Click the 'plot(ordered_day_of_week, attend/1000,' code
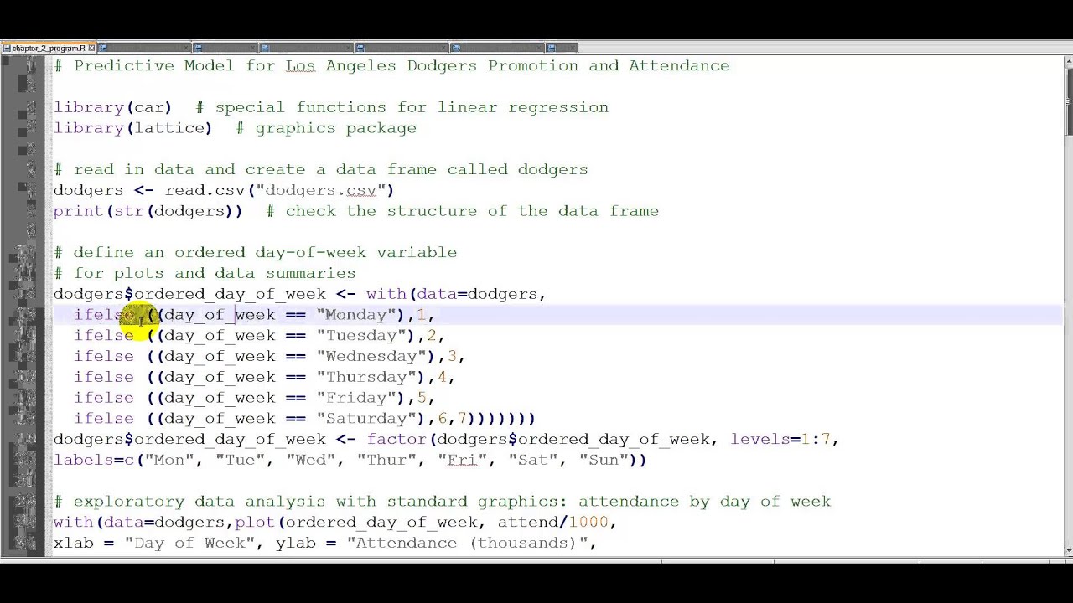 click(426, 523)
